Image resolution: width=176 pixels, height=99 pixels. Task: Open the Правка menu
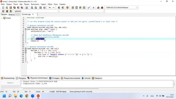pos(9,4)
